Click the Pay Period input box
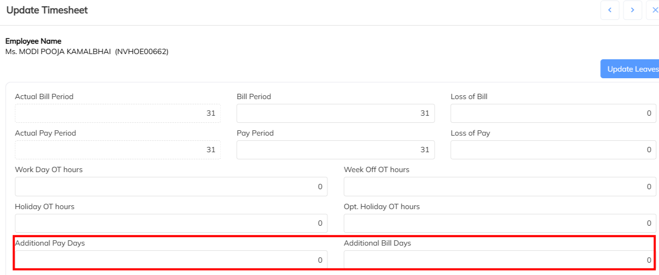Image resolution: width=659 pixels, height=275 pixels. tap(335, 150)
